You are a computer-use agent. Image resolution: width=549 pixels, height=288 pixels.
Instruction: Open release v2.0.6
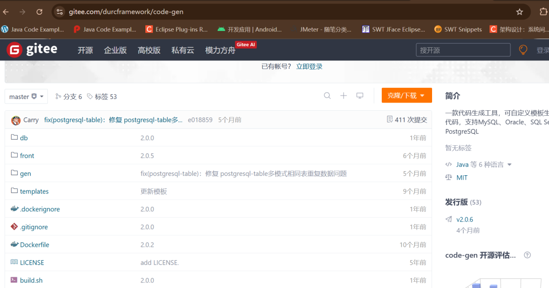465,219
